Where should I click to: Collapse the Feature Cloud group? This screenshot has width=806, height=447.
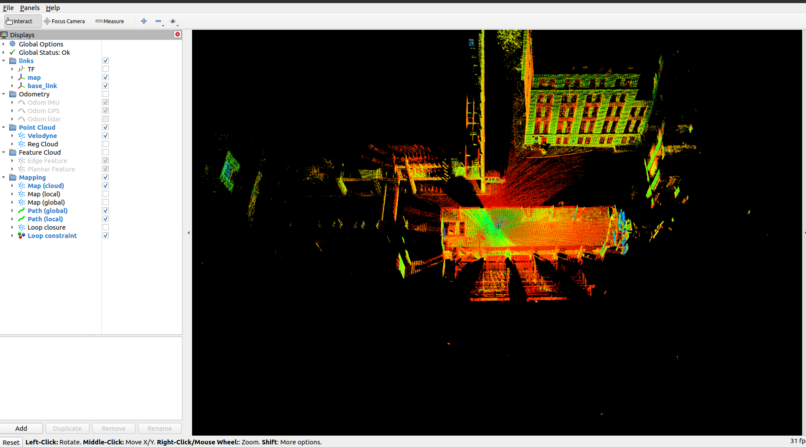4,152
